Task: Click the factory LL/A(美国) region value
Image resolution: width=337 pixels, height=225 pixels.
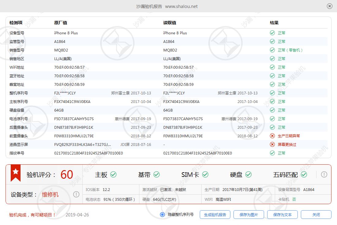Action: [x=63, y=59]
